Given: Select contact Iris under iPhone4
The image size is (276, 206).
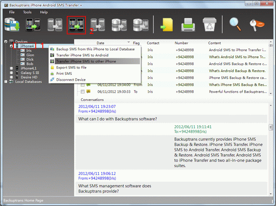Looking at the screenshot, I should pyautogui.click(x=29, y=50).
